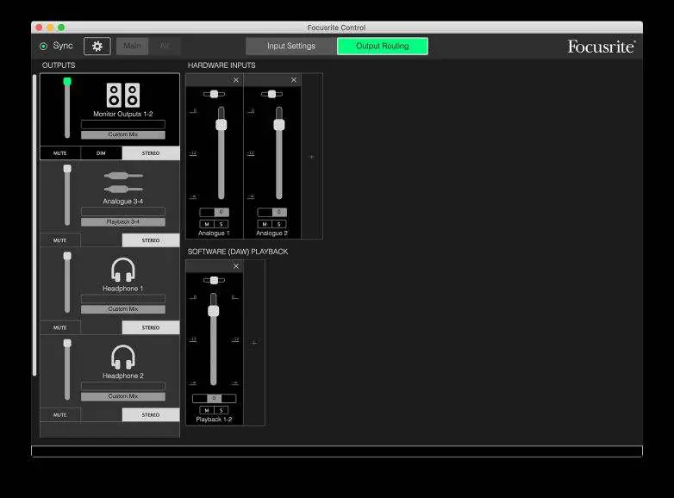Screen dimensions: 674x498
Task: Click the Analogue 3-4 name field
Action: tap(123, 211)
